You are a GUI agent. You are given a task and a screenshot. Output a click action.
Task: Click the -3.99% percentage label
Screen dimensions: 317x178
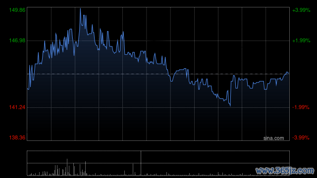[301, 137]
